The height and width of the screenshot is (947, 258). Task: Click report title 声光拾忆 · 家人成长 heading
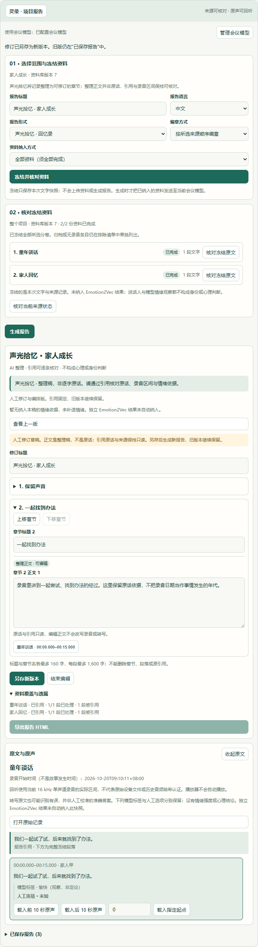[x=41, y=355]
